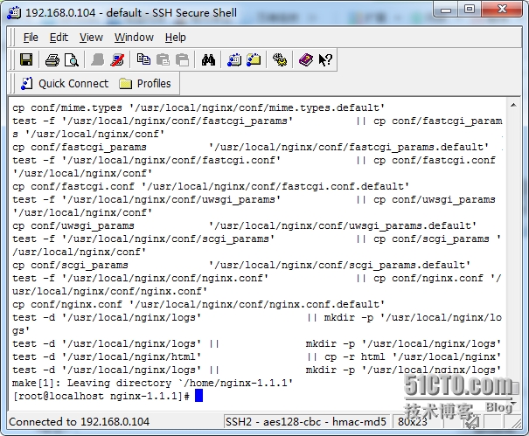Open the Settings gears icon
Viewport: 529px width, 436px height.
pos(280,60)
